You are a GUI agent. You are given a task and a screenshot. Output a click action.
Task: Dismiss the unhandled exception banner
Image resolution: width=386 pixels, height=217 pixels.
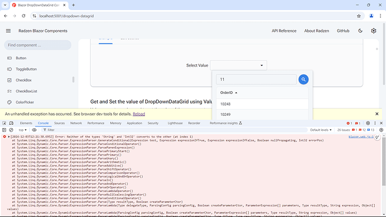tap(377, 114)
